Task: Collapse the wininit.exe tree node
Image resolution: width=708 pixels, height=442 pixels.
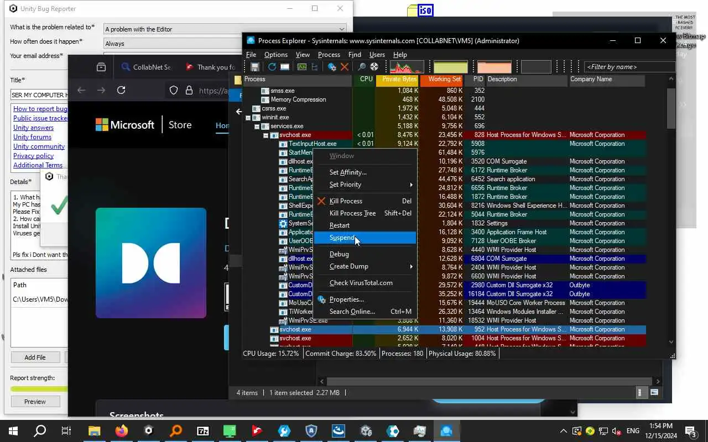Action: pos(248,117)
